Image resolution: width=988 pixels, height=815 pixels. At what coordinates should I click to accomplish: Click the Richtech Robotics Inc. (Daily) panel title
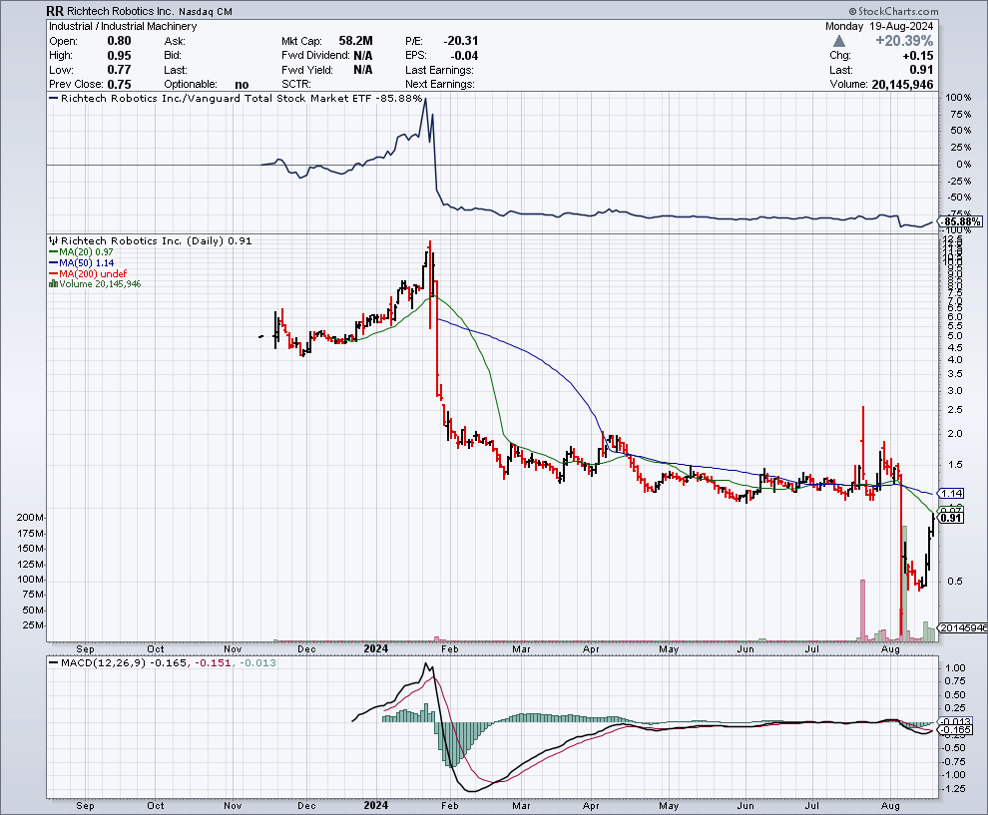click(143, 240)
